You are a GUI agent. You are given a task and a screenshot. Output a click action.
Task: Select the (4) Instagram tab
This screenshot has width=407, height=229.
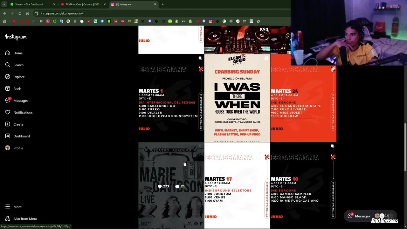coord(133,4)
